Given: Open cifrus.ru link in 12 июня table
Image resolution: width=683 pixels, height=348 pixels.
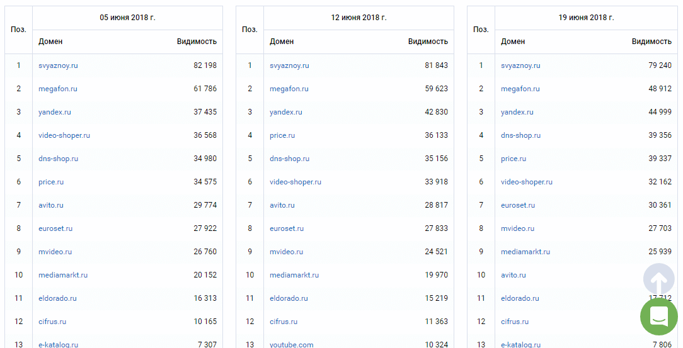Looking at the screenshot, I should click(284, 322).
